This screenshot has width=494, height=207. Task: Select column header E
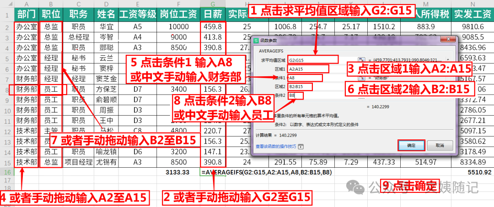pyautogui.click(x=137, y=4)
